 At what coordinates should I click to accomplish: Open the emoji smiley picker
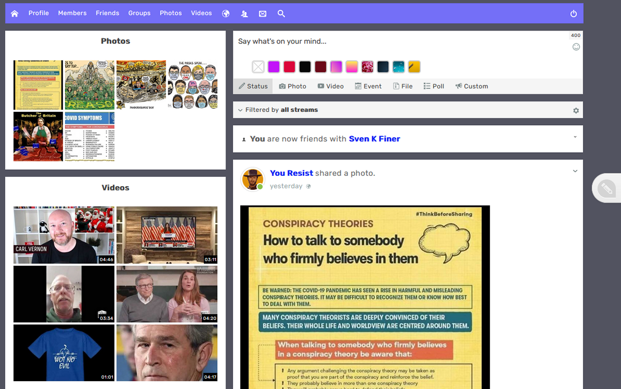click(x=576, y=47)
